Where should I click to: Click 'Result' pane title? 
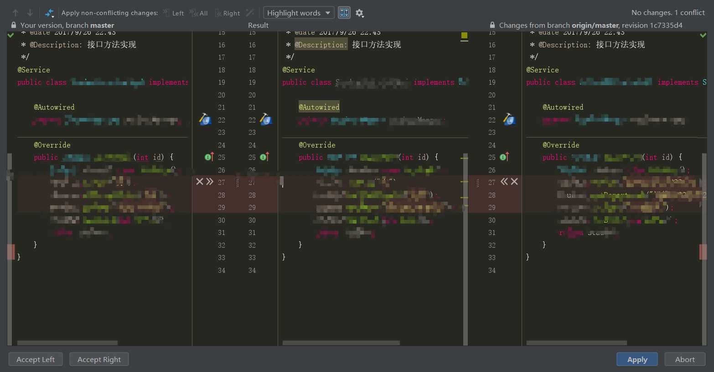click(x=258, y=25)
